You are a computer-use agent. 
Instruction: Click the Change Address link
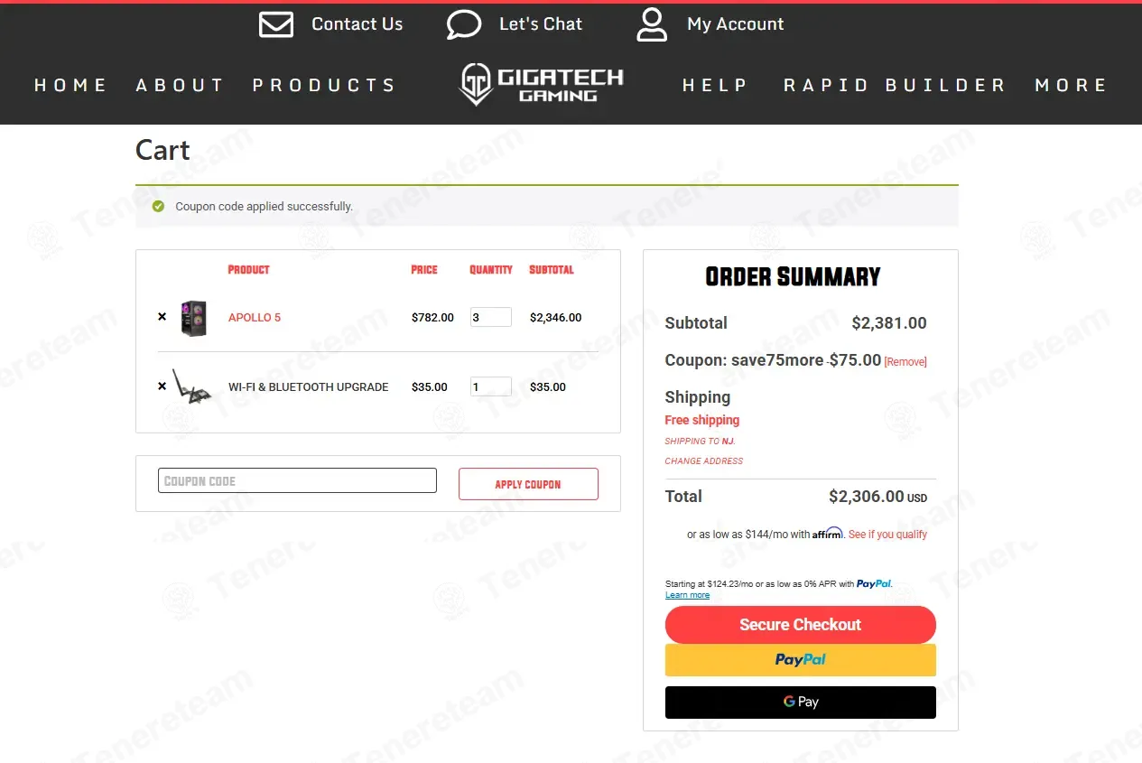(704, 461)
